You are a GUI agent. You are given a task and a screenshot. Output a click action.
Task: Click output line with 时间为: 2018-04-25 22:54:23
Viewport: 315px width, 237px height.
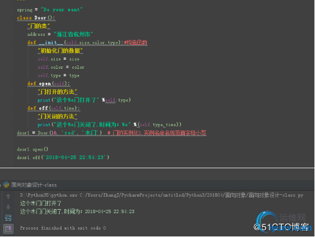[x=77, y=211]
